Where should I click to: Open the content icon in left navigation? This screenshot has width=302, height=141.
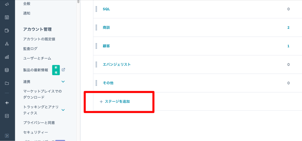pyautogui.click(x=7, y=17)
